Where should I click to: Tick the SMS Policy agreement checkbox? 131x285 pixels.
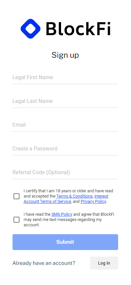pyautogui.click(x=16, y=220)
